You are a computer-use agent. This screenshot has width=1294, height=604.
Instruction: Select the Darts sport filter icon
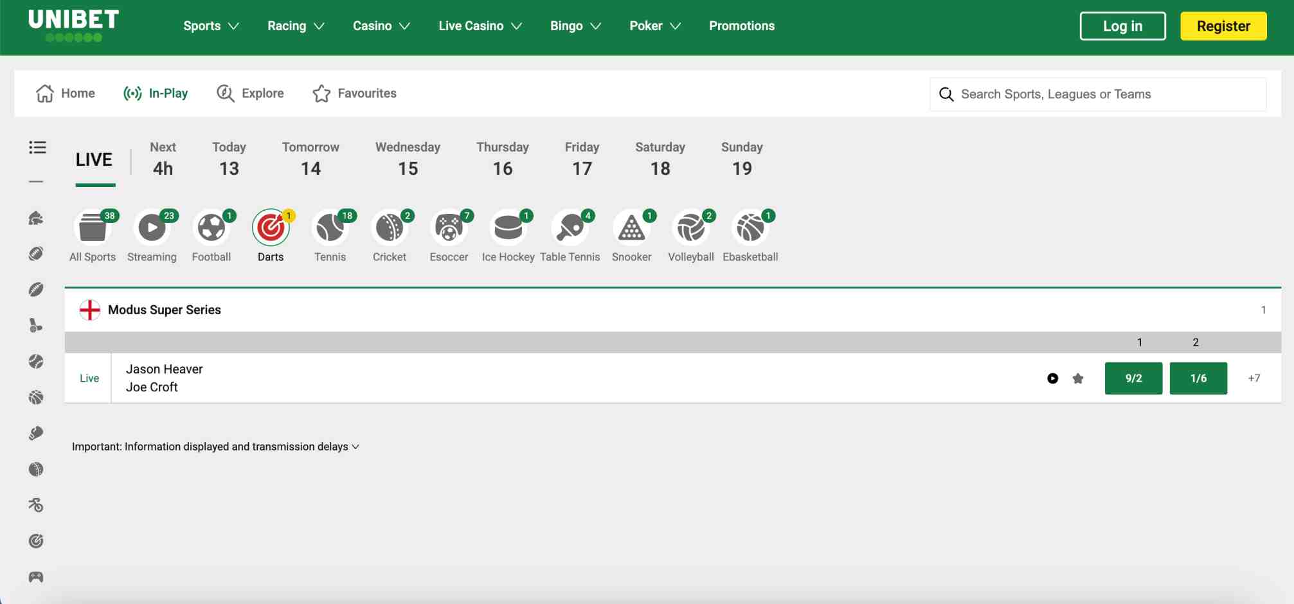pyautogui.click(x=271, y=227)
